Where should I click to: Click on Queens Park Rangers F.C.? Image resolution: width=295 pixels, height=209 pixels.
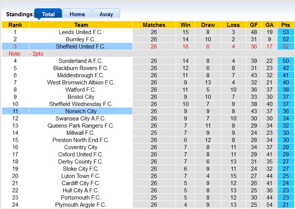pos(81,126)
